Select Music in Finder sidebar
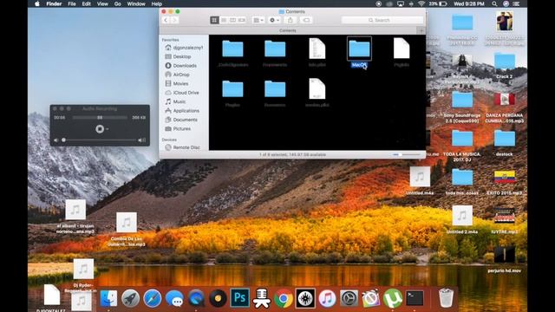Screen dimensions: 555x312 click(x=175, y=102)
